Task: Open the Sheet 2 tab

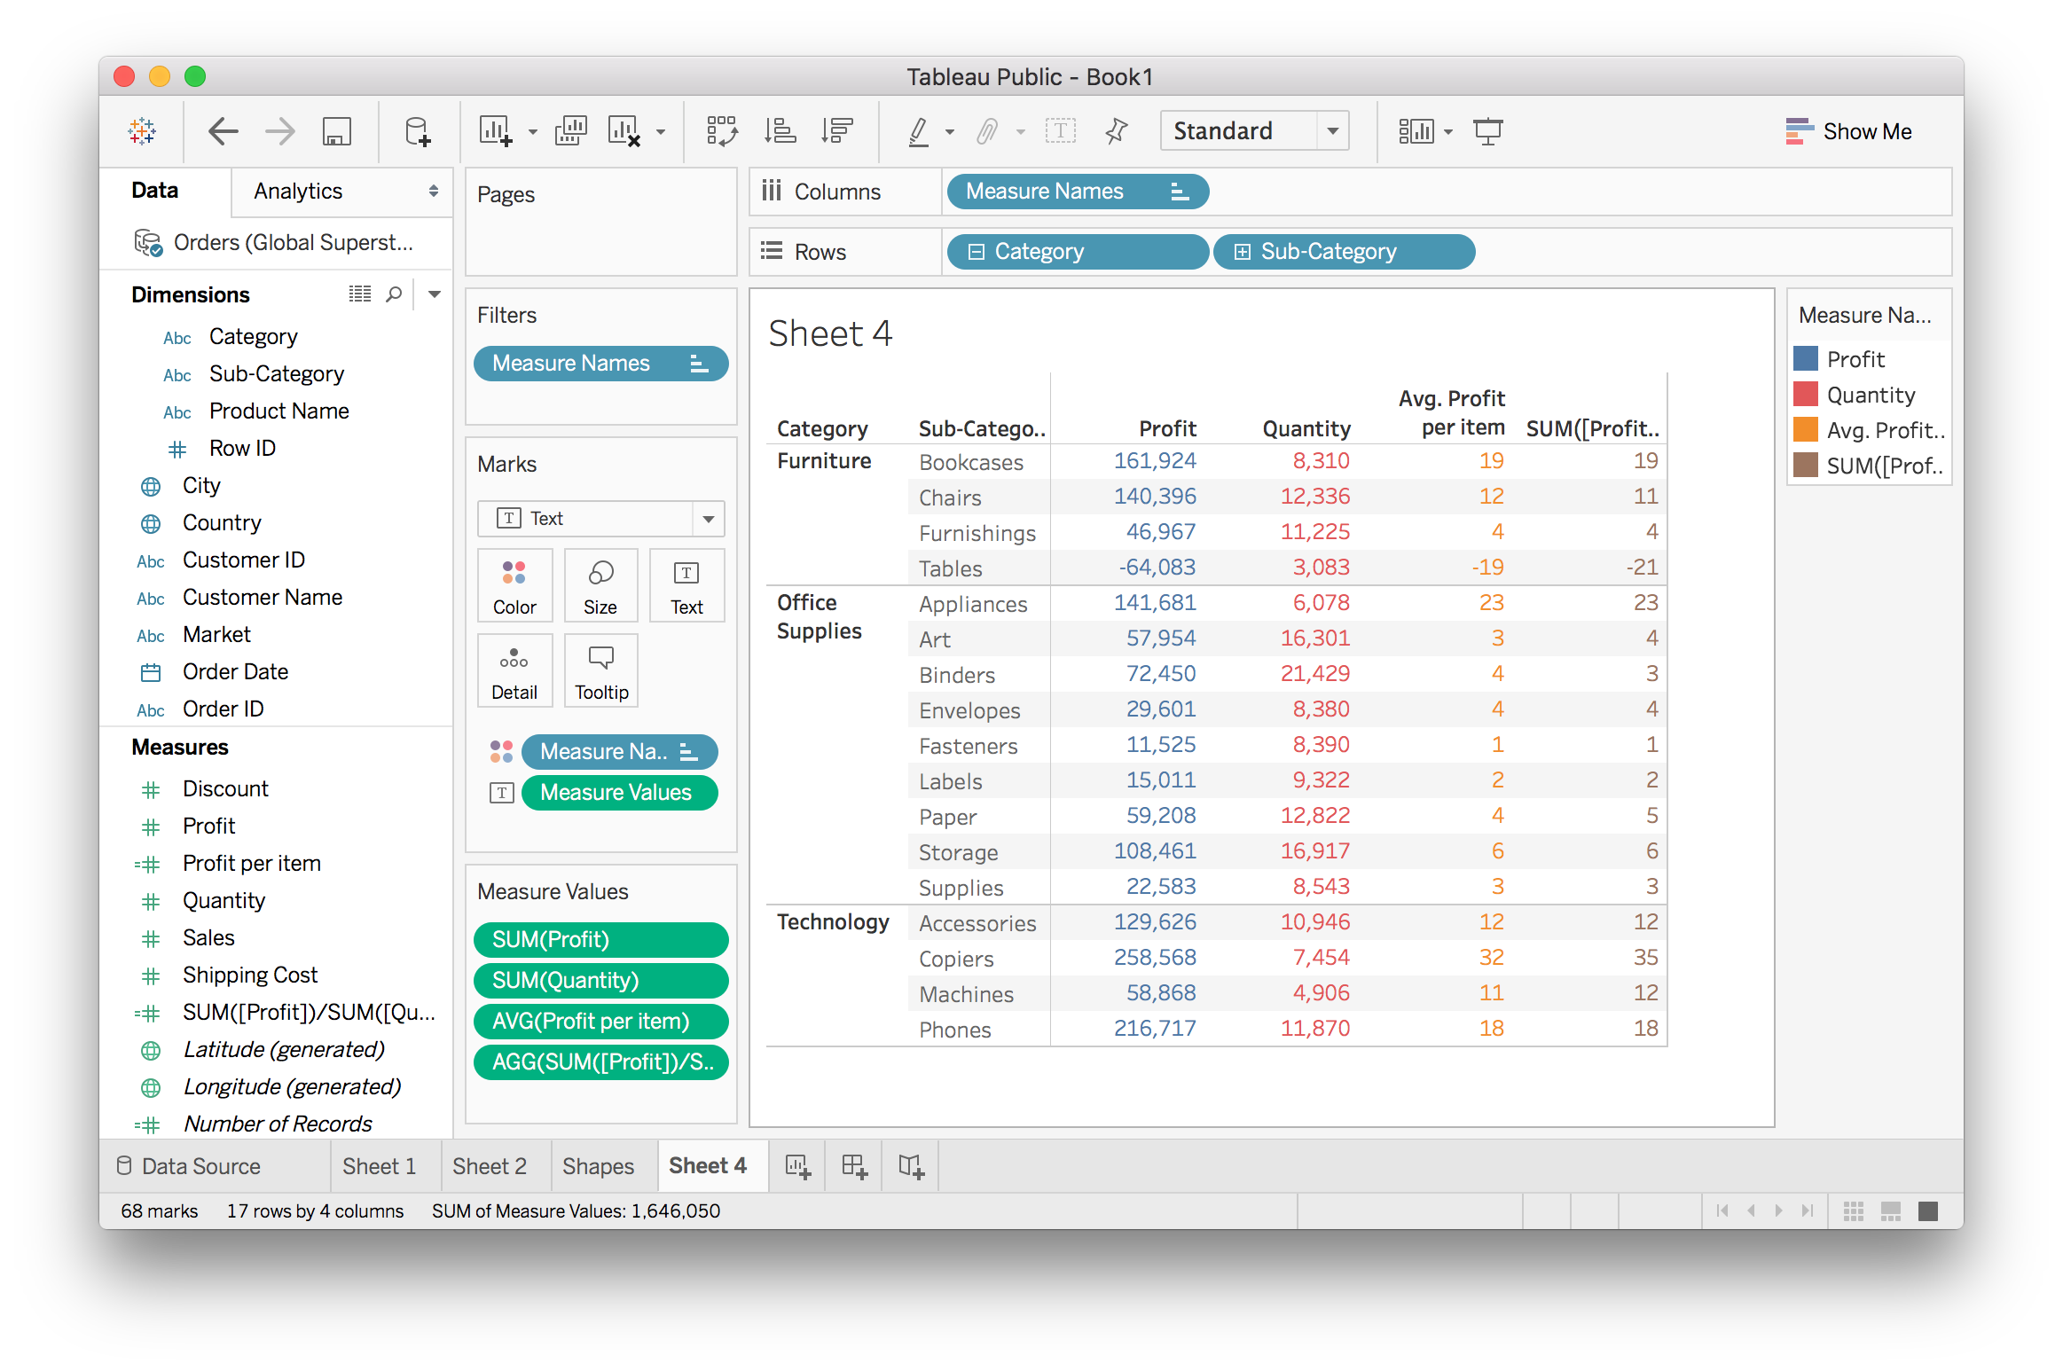Action: (490, 1165)
